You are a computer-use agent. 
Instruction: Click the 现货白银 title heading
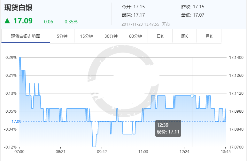click(x=19, y=8)
